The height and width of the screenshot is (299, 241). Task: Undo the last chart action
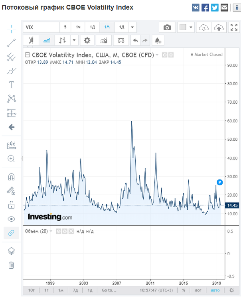pos(136,40)
